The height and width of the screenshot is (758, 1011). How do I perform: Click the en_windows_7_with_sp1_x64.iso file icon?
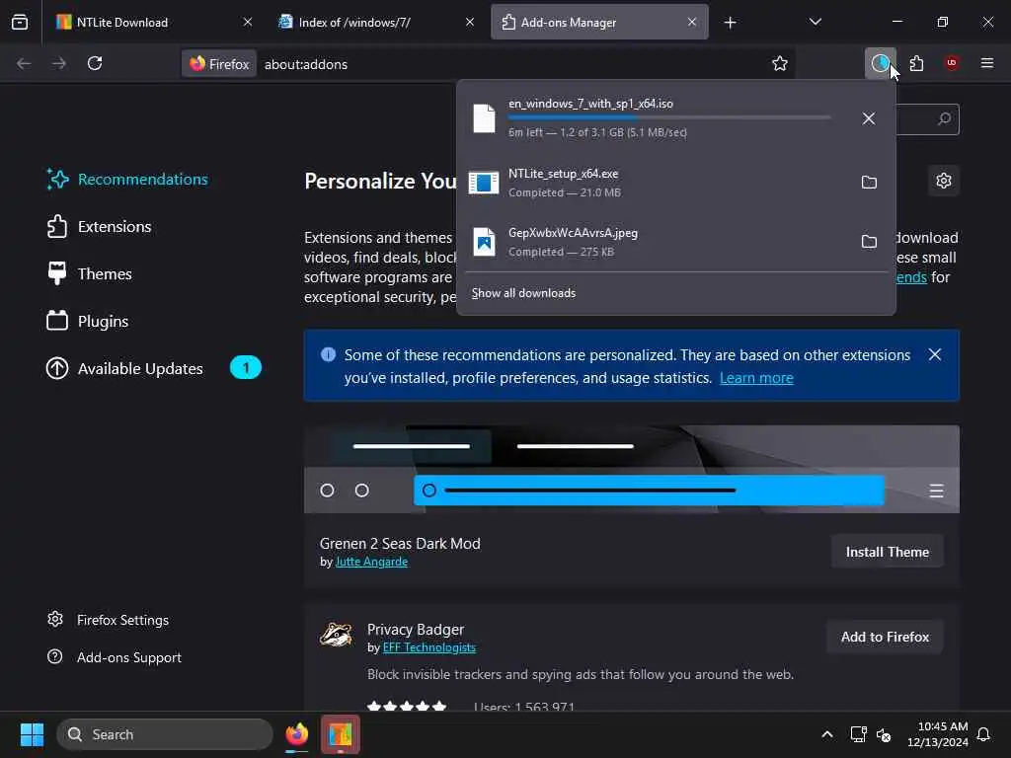click(x=484, y=118)
